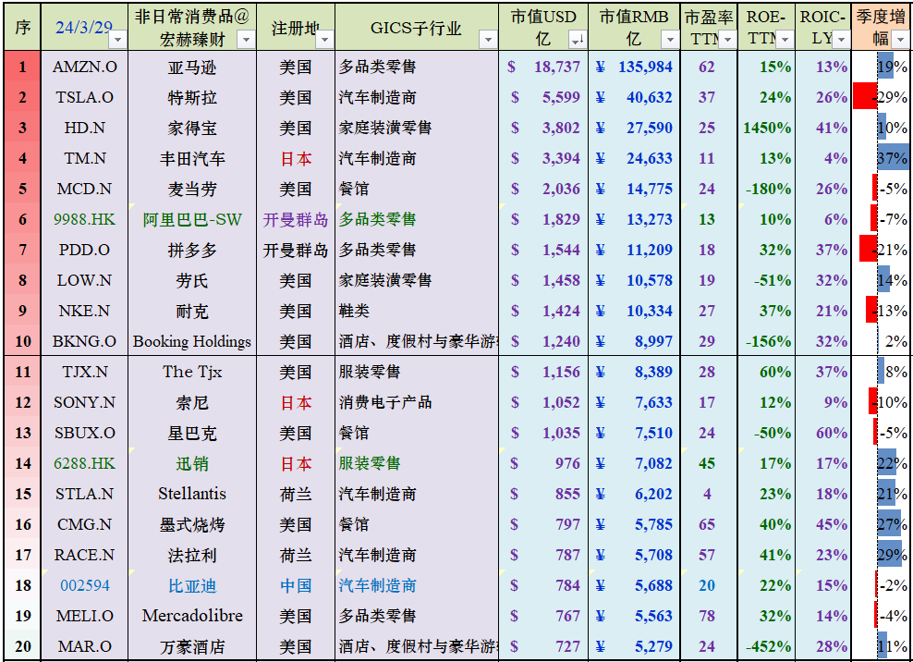The height and width of the screenshot is (662, 913).
Task: Select the MCD.N ticker cell
Action: coord(84,189)
